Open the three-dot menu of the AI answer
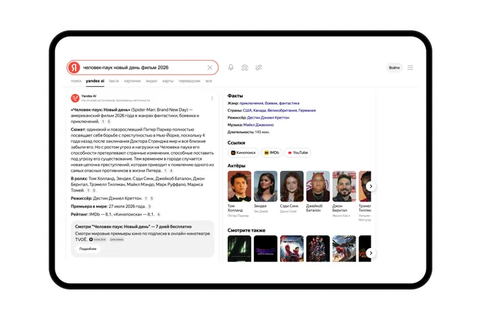 pos(212,98)
